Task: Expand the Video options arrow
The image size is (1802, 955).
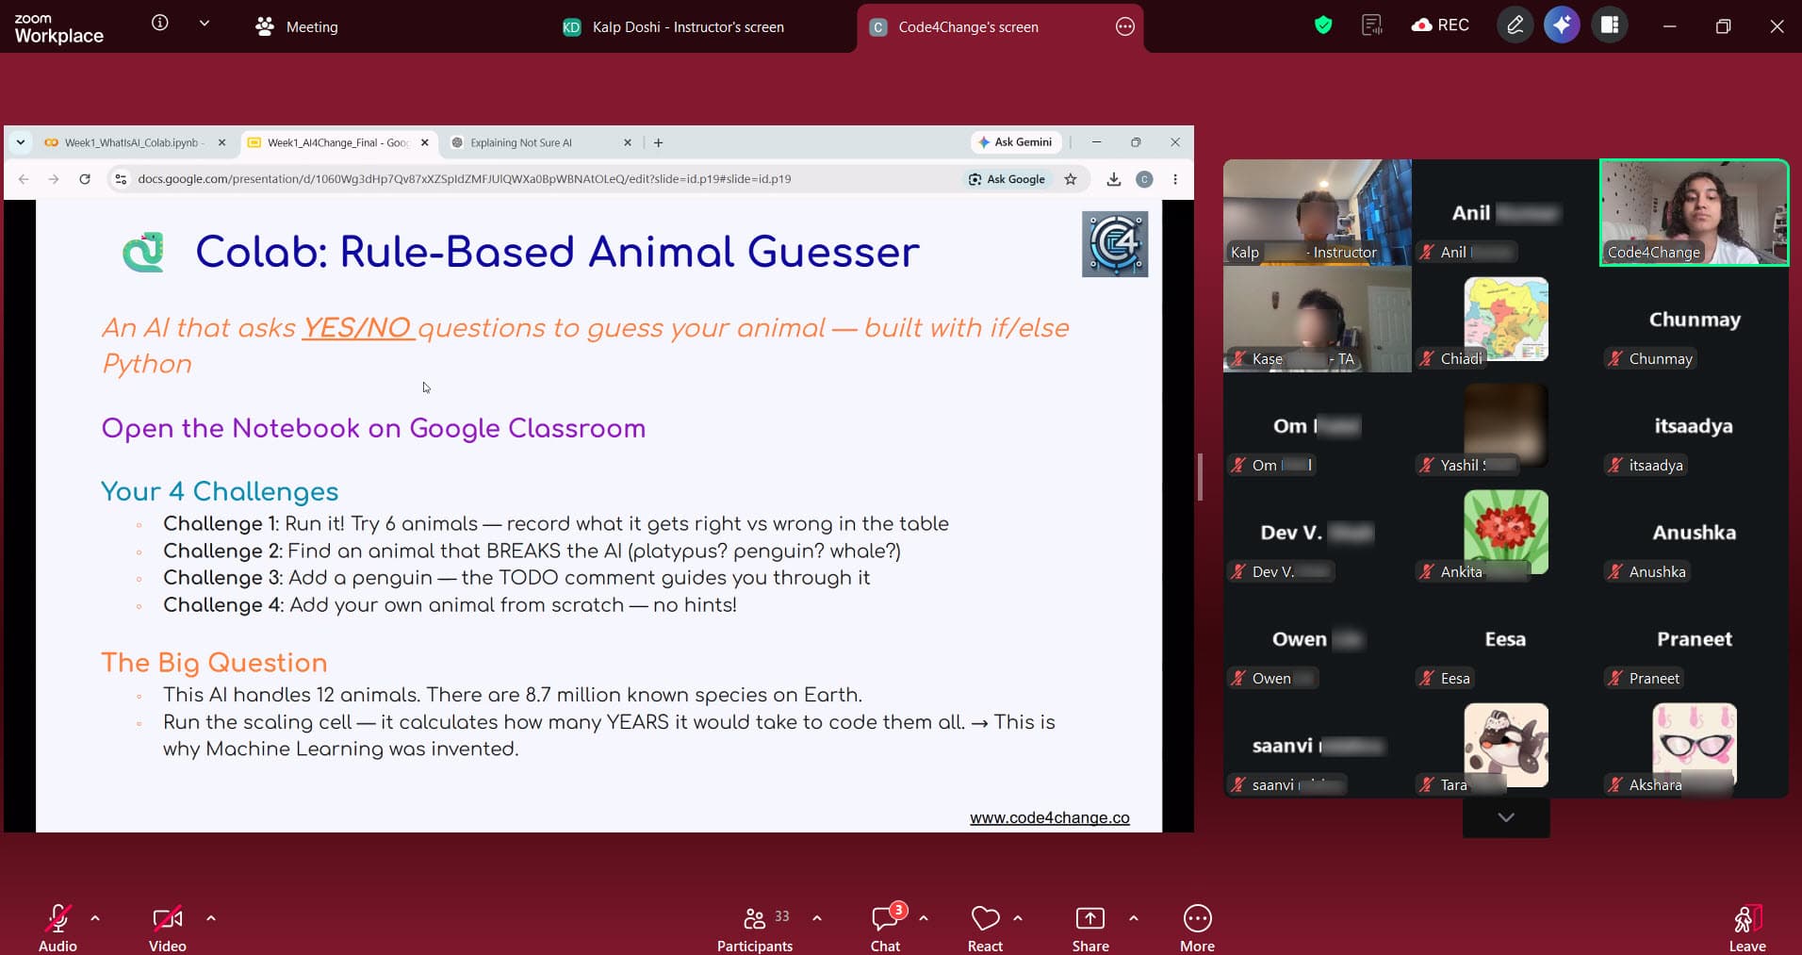Action: (x=211, y=917)
